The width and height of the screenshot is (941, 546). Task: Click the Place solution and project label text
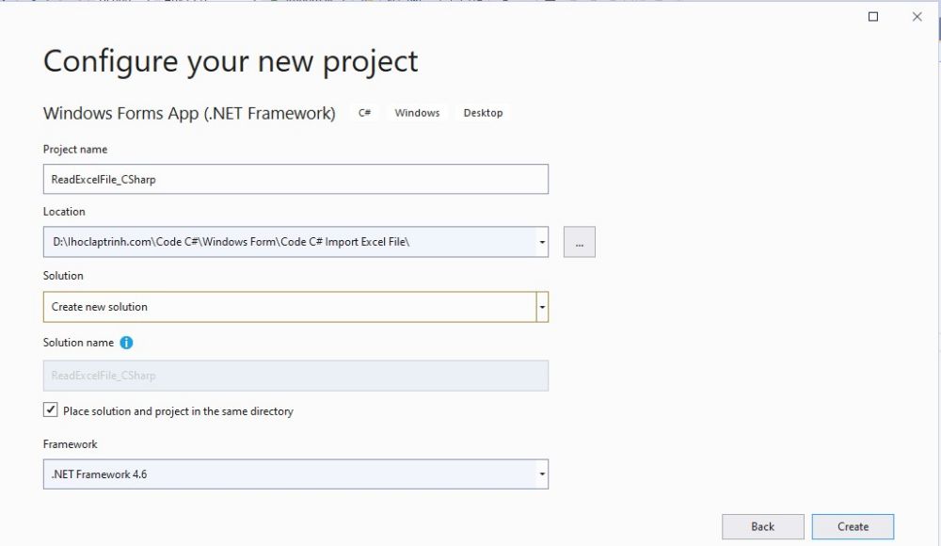pyautogui.click(x=178, y=411)
